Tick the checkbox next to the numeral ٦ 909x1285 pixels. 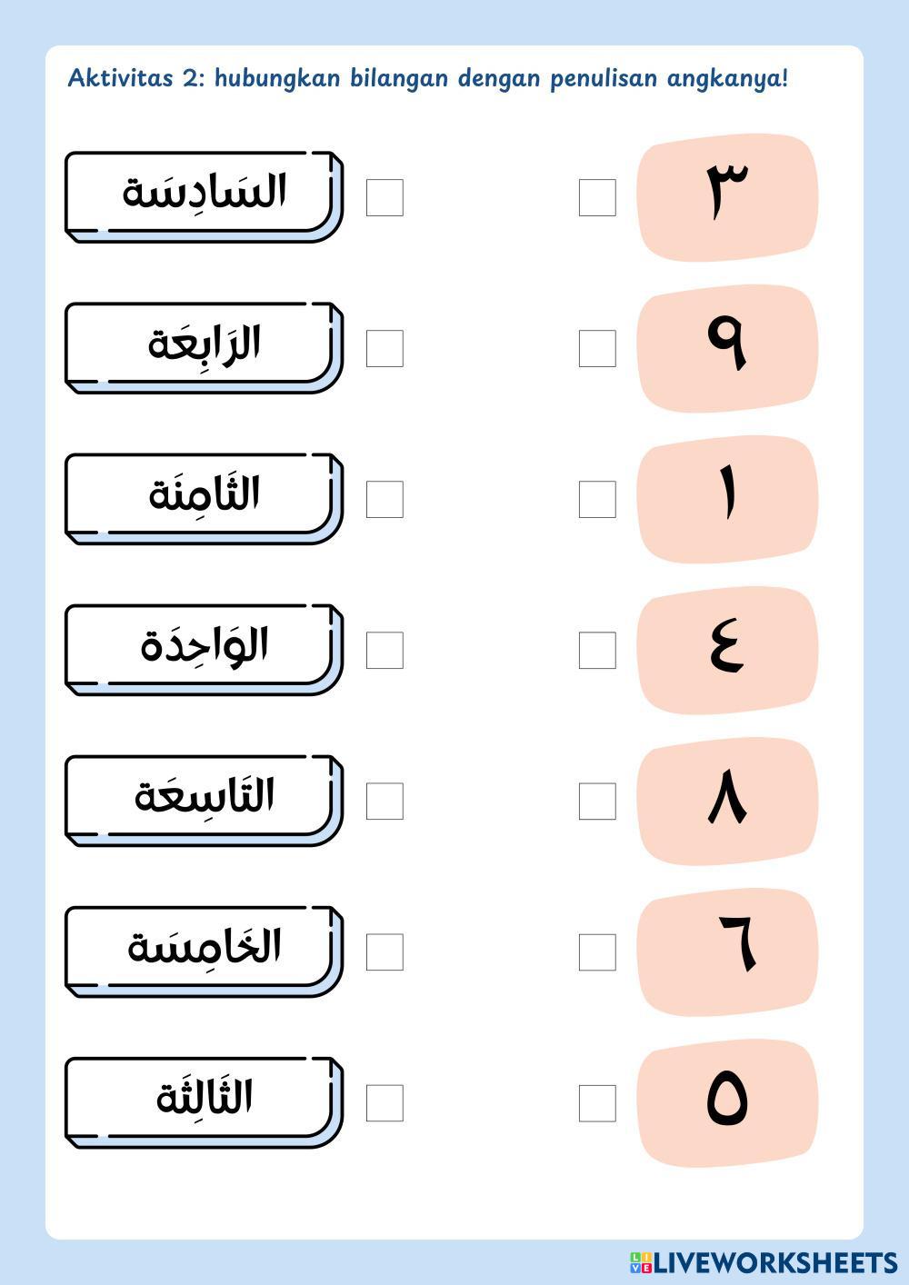[597, 951]
